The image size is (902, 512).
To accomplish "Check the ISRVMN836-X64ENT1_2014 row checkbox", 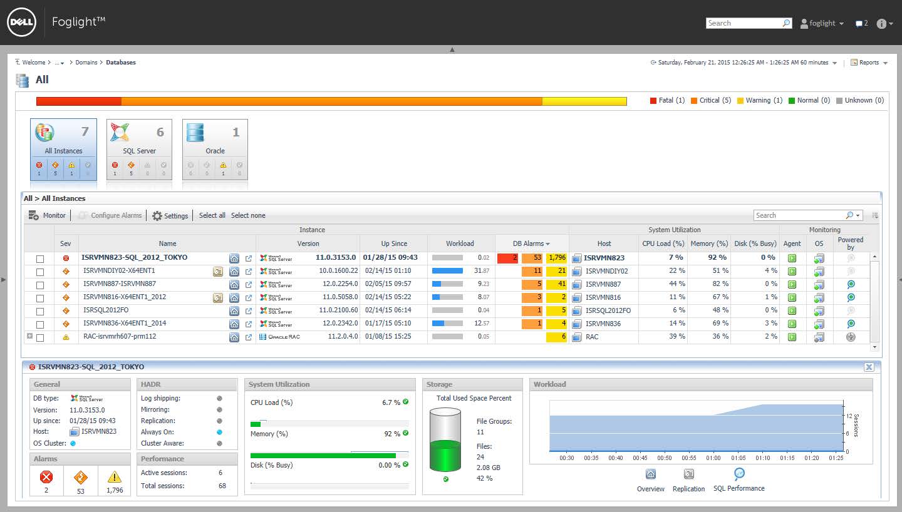I will pyautogui.click(x=40, y=324).
